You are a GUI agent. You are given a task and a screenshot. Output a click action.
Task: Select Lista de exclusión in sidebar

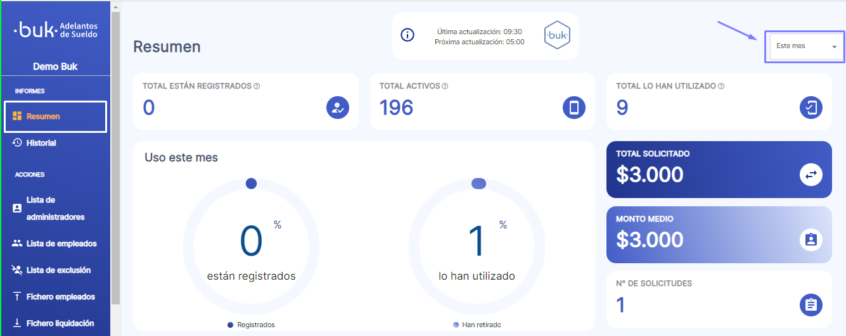[58, 270]
